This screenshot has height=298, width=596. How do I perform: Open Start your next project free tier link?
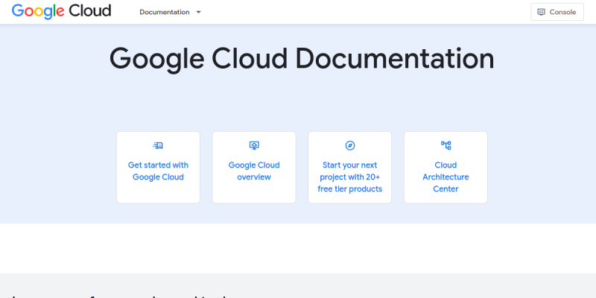(x=349, y=177)
